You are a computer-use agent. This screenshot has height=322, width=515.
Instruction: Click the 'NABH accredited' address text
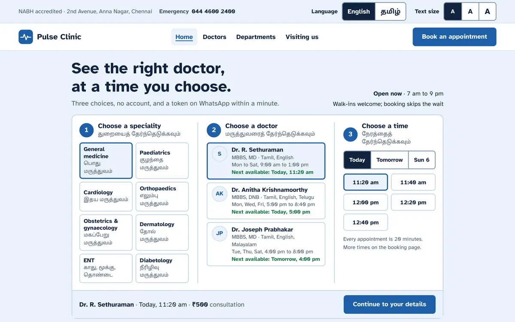(x=85, y=12)
